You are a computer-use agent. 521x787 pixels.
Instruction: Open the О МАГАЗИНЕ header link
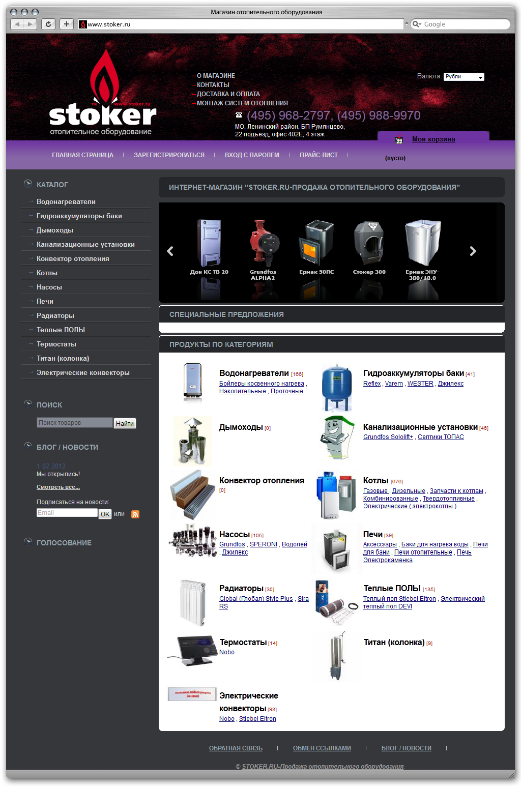click(216, 76)
